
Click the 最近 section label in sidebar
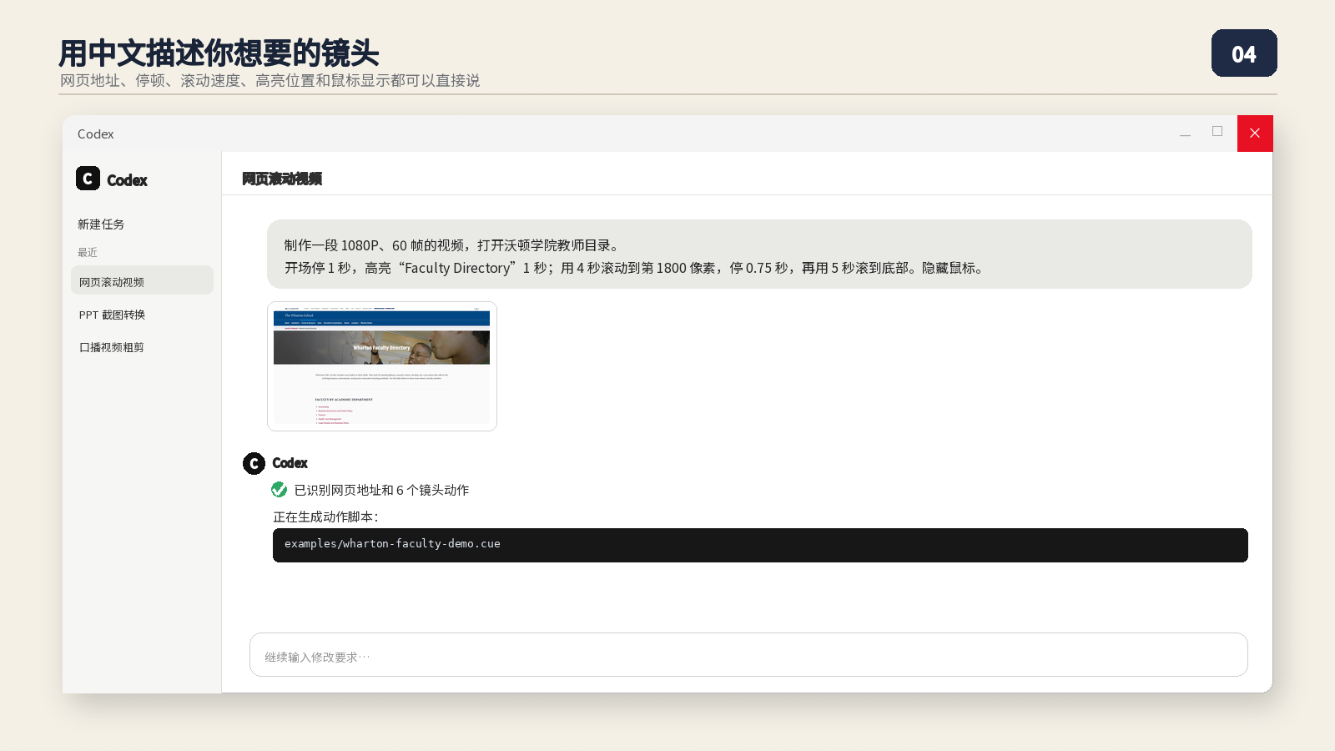(88, 252)
